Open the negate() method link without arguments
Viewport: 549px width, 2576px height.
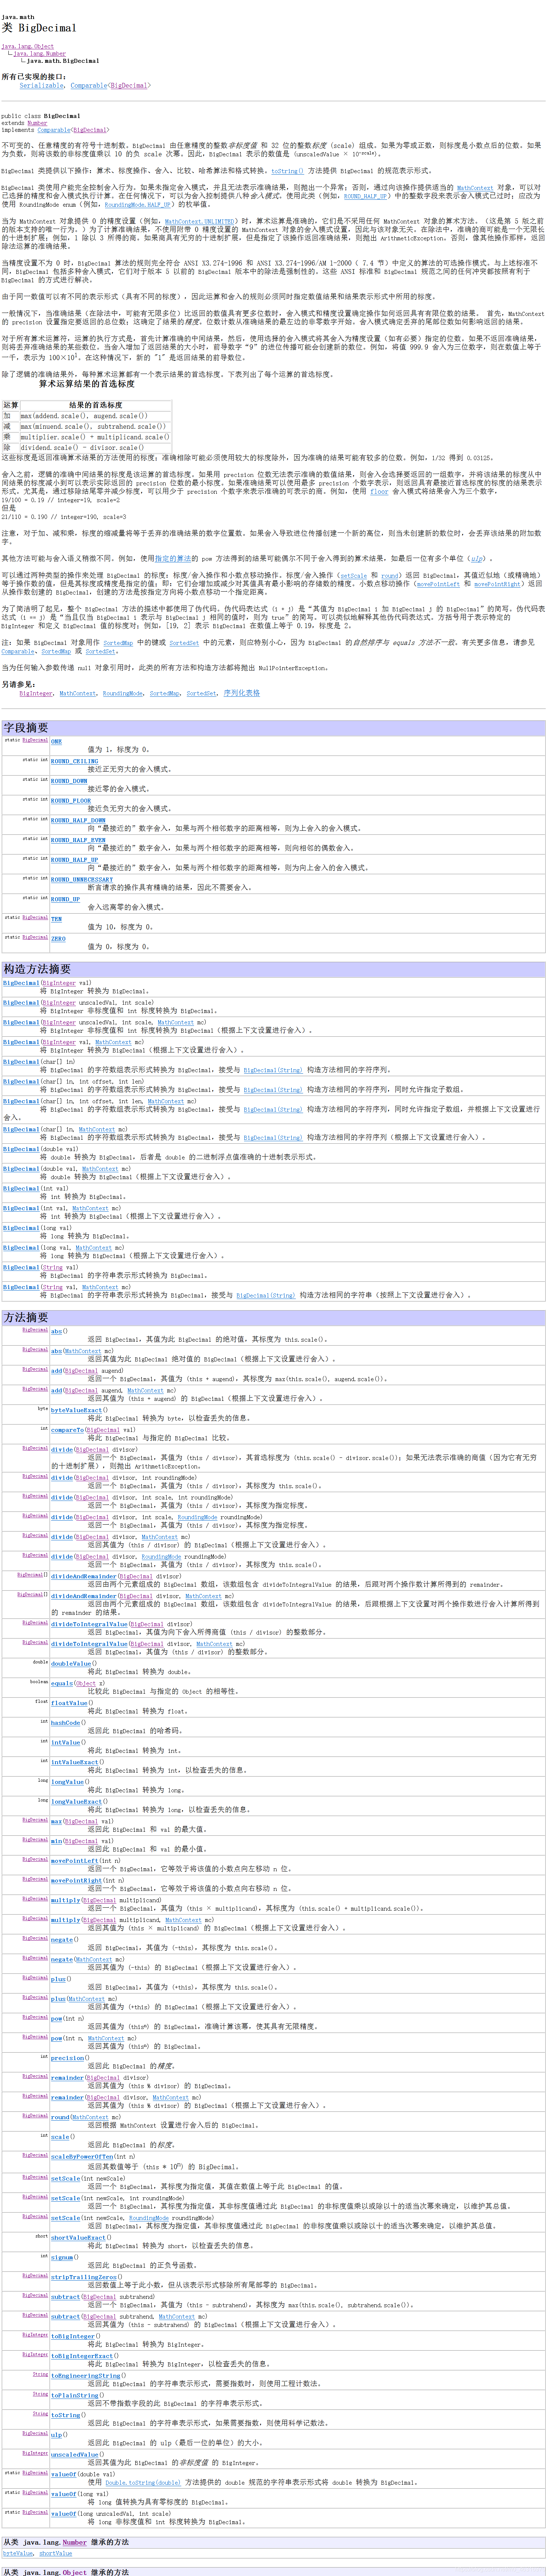click(62, 1940)
